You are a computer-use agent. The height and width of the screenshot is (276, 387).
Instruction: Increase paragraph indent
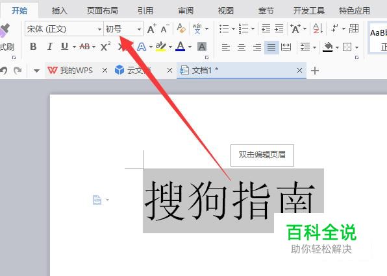[279, 29]
